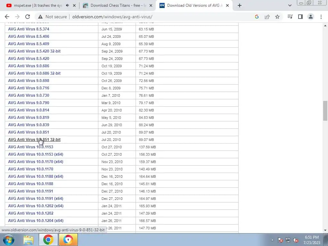
Task: Bookmark this page with star icon
Action: click(x=277, y=17)
